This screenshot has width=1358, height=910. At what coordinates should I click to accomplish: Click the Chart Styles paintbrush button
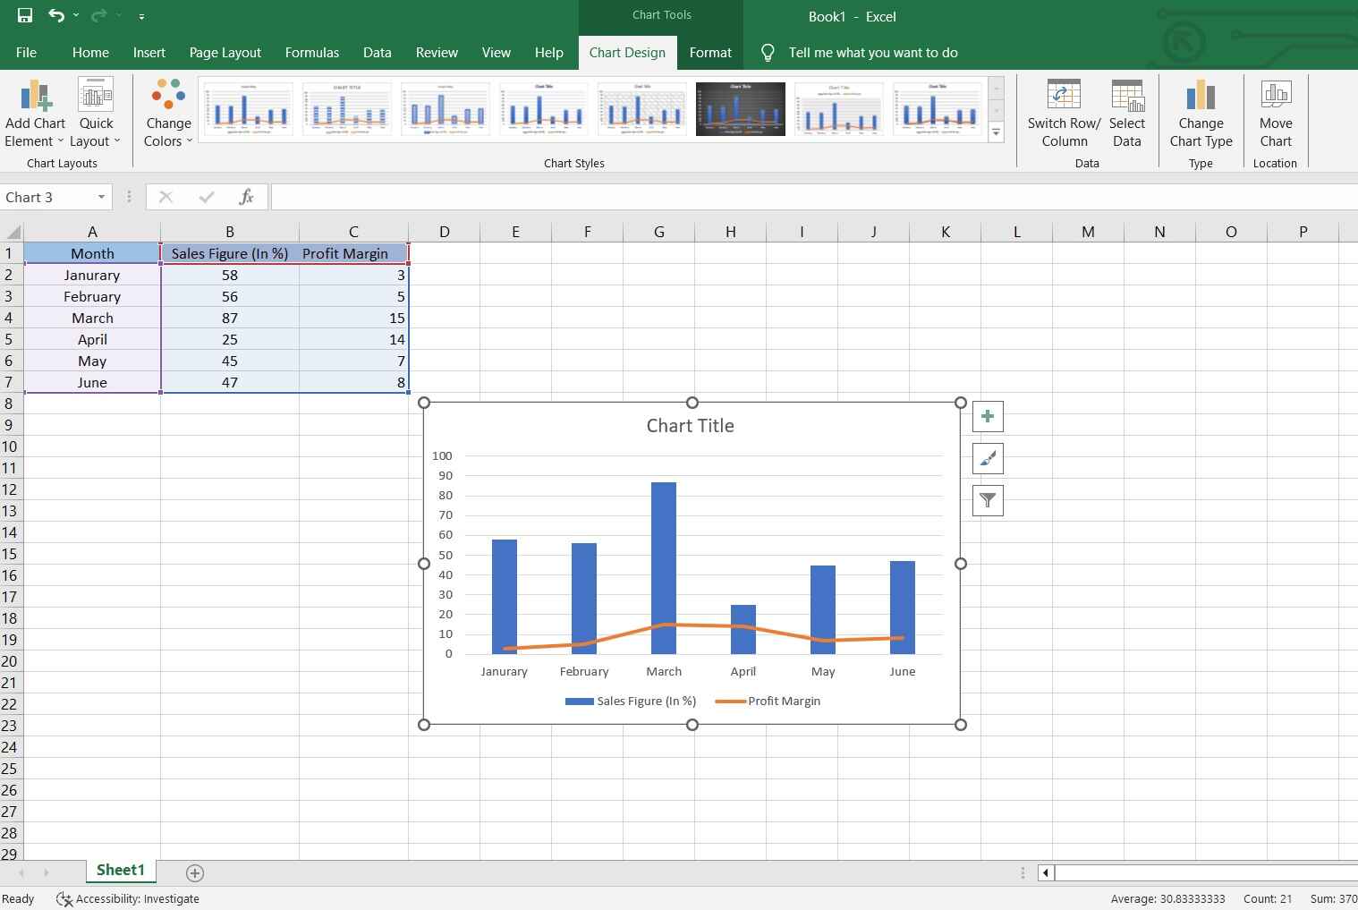click(988, 459)
